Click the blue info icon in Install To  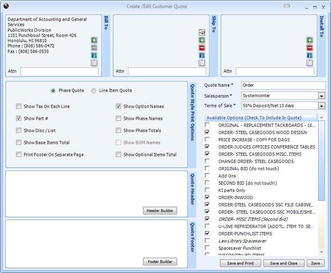point(310,55)
